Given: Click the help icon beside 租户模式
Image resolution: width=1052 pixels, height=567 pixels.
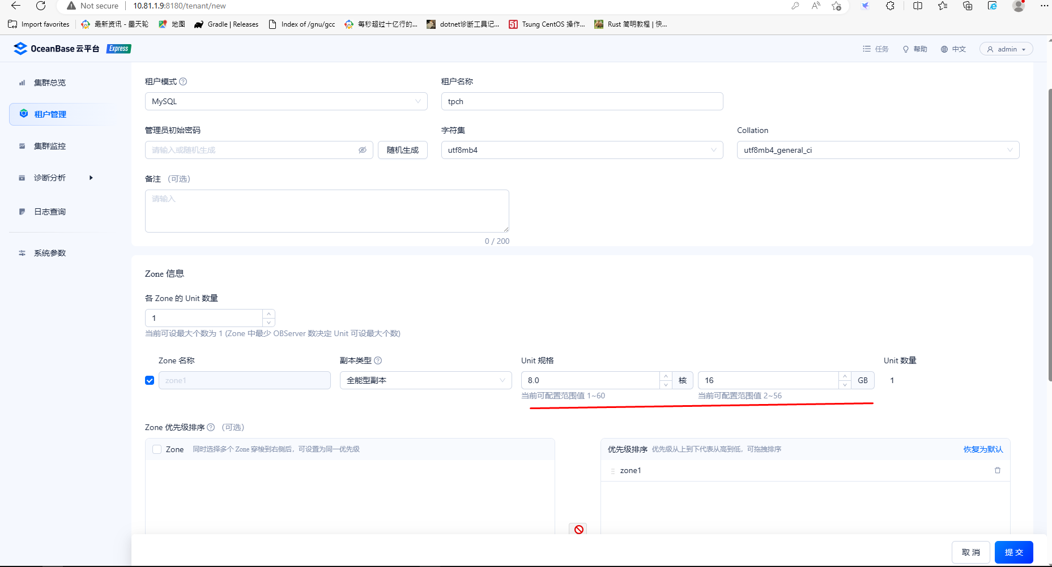Looking at the screenshot, I should 183,81.
